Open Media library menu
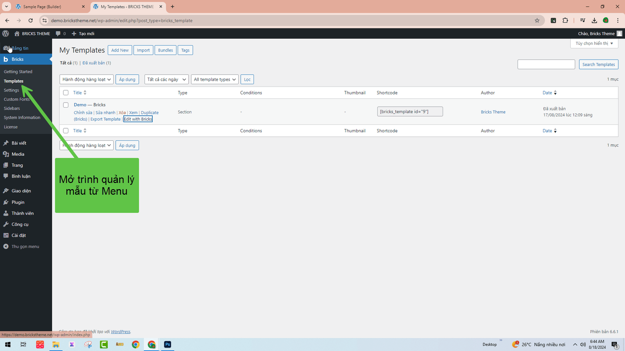Viewport: 625px width, 351px height. pyautogui.click(x=26, y=154)
